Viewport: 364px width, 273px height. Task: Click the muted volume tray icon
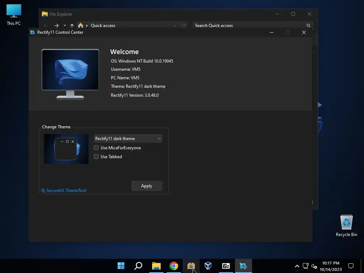[x=314, y=266]
